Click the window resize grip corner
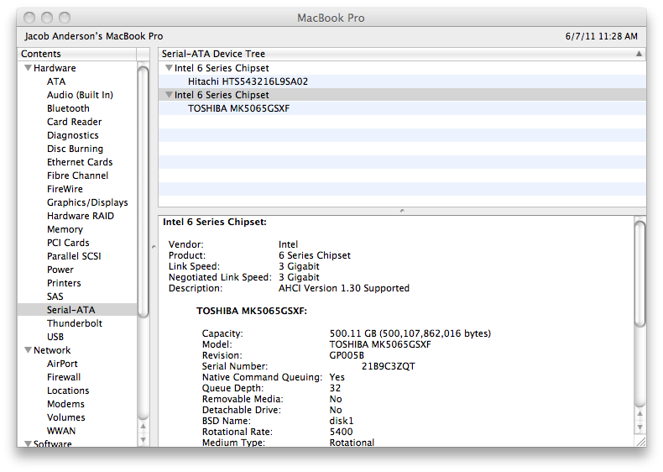 (x=641, y=442)
